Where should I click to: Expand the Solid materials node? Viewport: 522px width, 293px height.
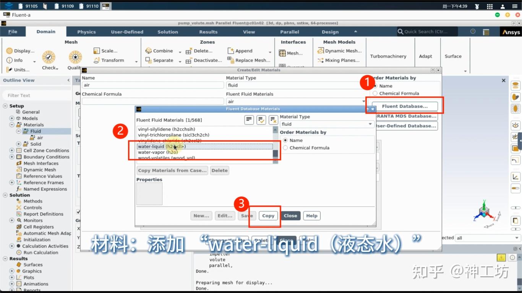point(18,144)
